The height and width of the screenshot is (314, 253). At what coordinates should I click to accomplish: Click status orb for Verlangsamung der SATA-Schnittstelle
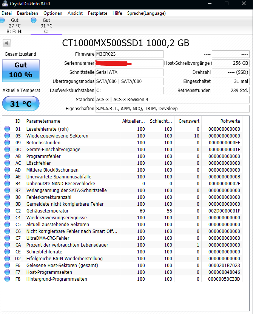[x=7, y=190]
